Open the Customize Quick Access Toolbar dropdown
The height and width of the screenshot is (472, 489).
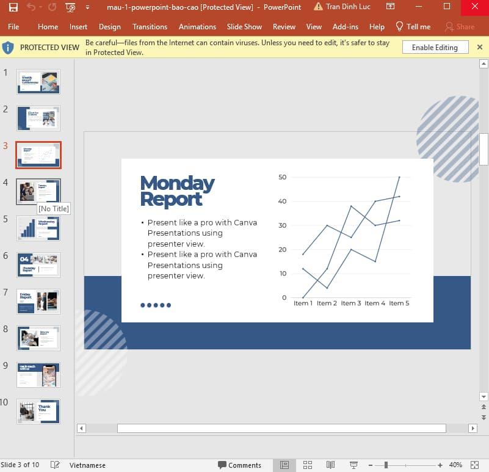tap(86, 7)
